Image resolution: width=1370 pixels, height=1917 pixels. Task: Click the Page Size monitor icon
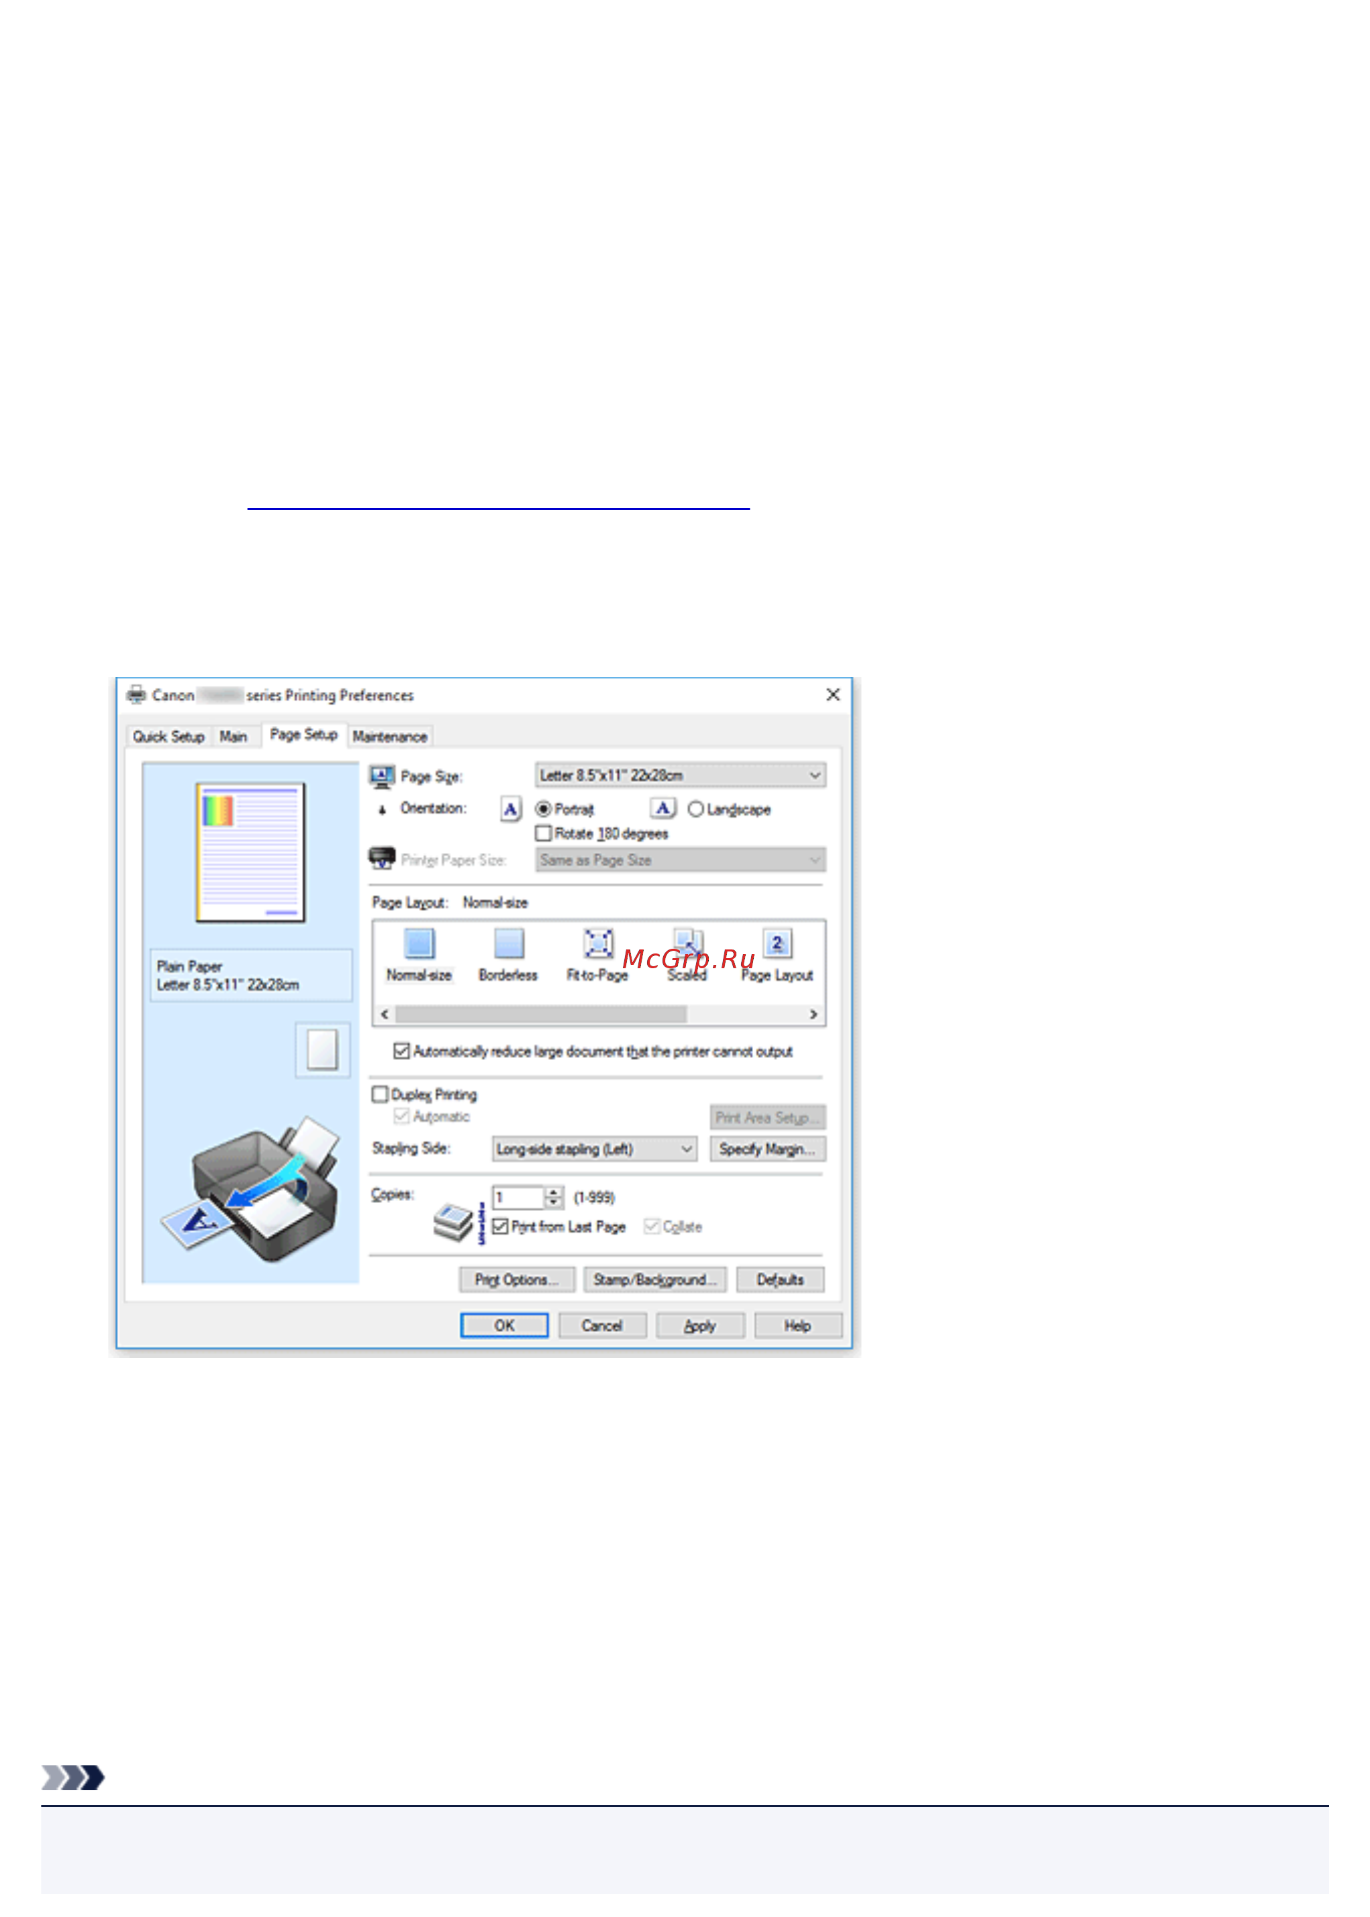[x=382, y=777]
